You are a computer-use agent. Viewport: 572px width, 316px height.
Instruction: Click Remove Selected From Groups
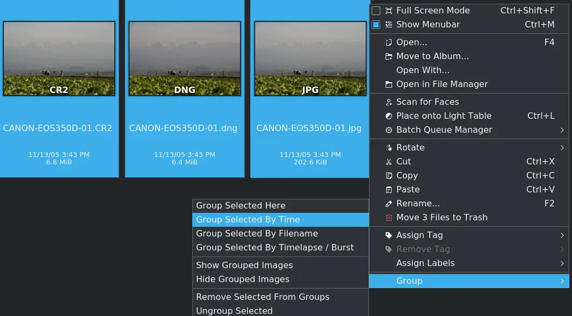click(263, 297)
